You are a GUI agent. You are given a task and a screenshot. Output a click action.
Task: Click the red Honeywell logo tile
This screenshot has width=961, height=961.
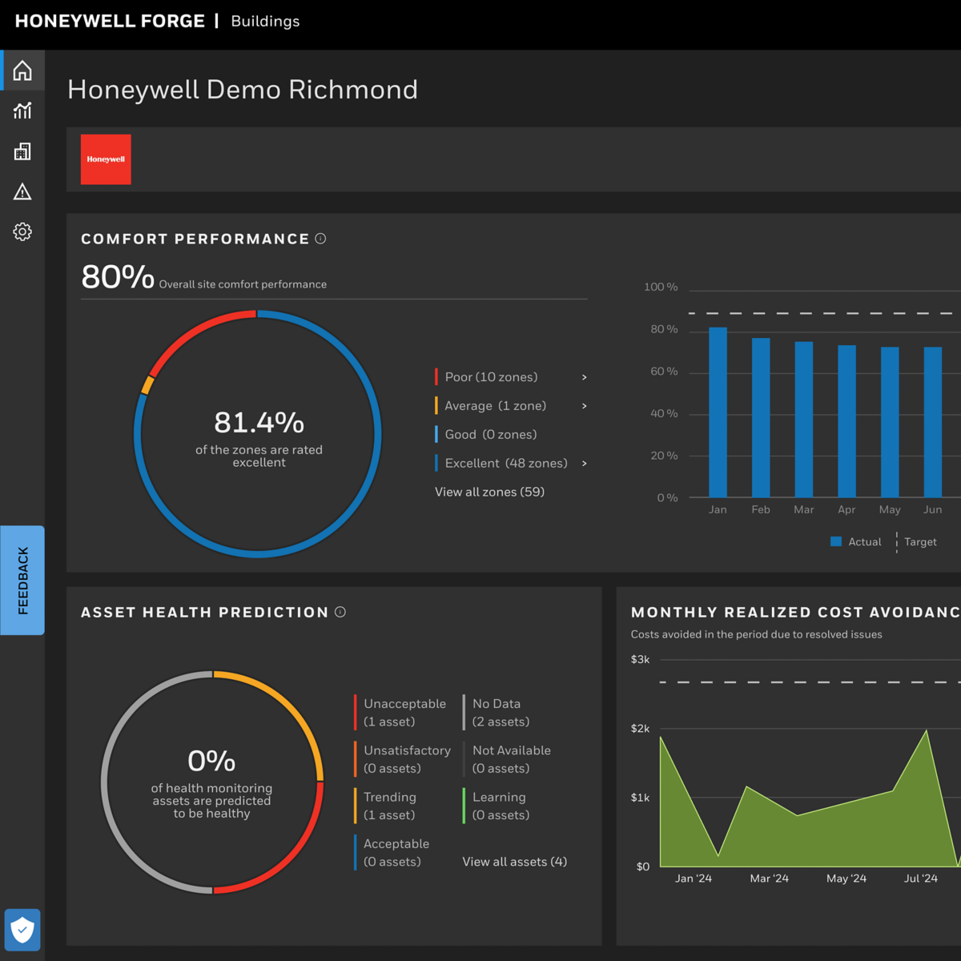pos(106,159)
